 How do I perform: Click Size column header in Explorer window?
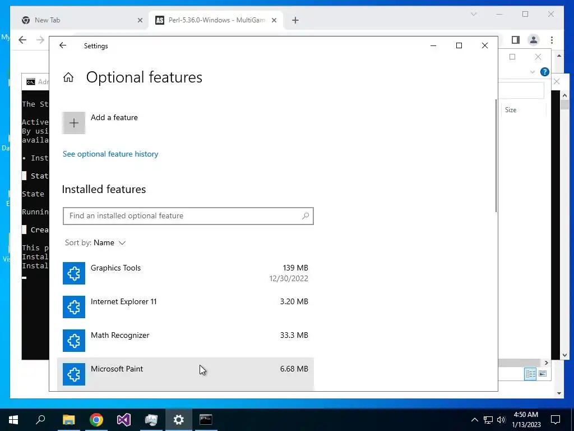point(511,110)
